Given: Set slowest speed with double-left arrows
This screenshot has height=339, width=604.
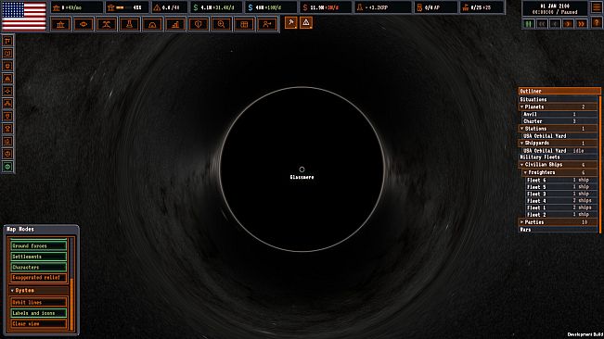Looking at the screenshot, I should tap(542, 24).
